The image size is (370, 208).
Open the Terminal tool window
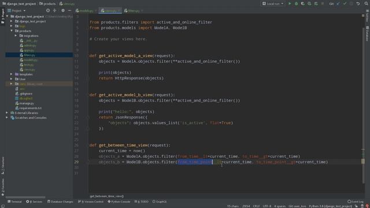pyautogui.click(x=14, y=202)
